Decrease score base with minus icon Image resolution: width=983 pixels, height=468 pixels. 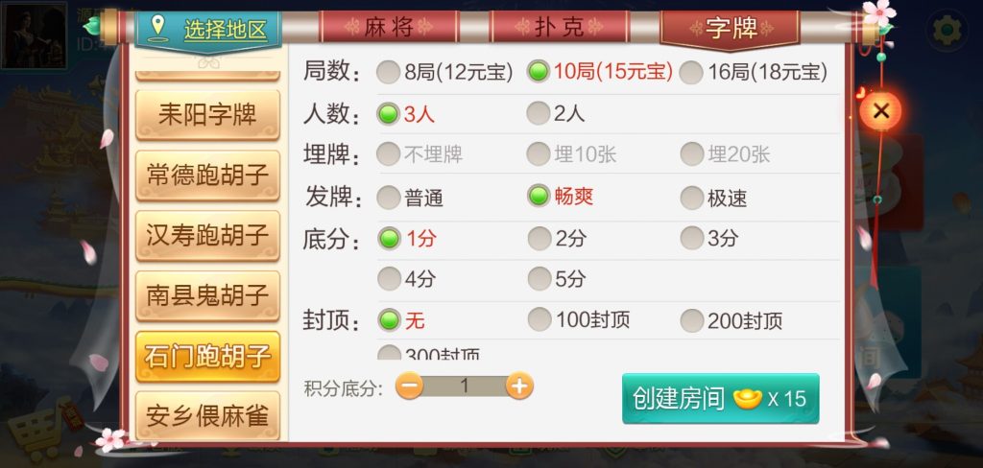click(x=410, y=386)
